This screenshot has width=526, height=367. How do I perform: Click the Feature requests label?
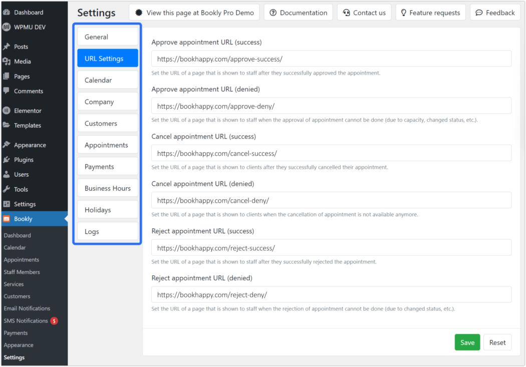tap(434, 13)
